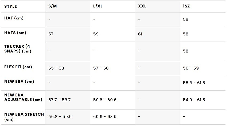Select the NEW ERA (cm) row label
The image size is (230, 126).
[19, 82]
